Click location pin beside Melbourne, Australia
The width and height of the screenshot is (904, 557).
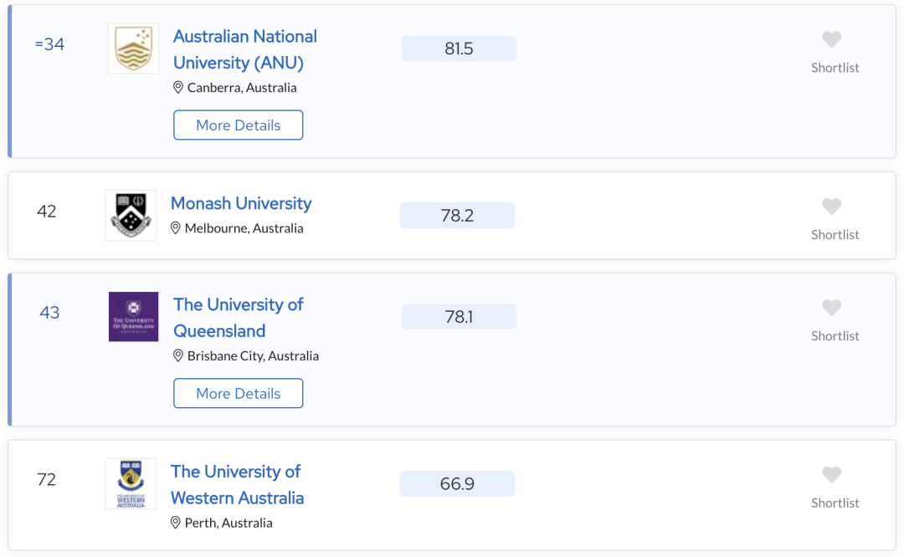[176, 227]
